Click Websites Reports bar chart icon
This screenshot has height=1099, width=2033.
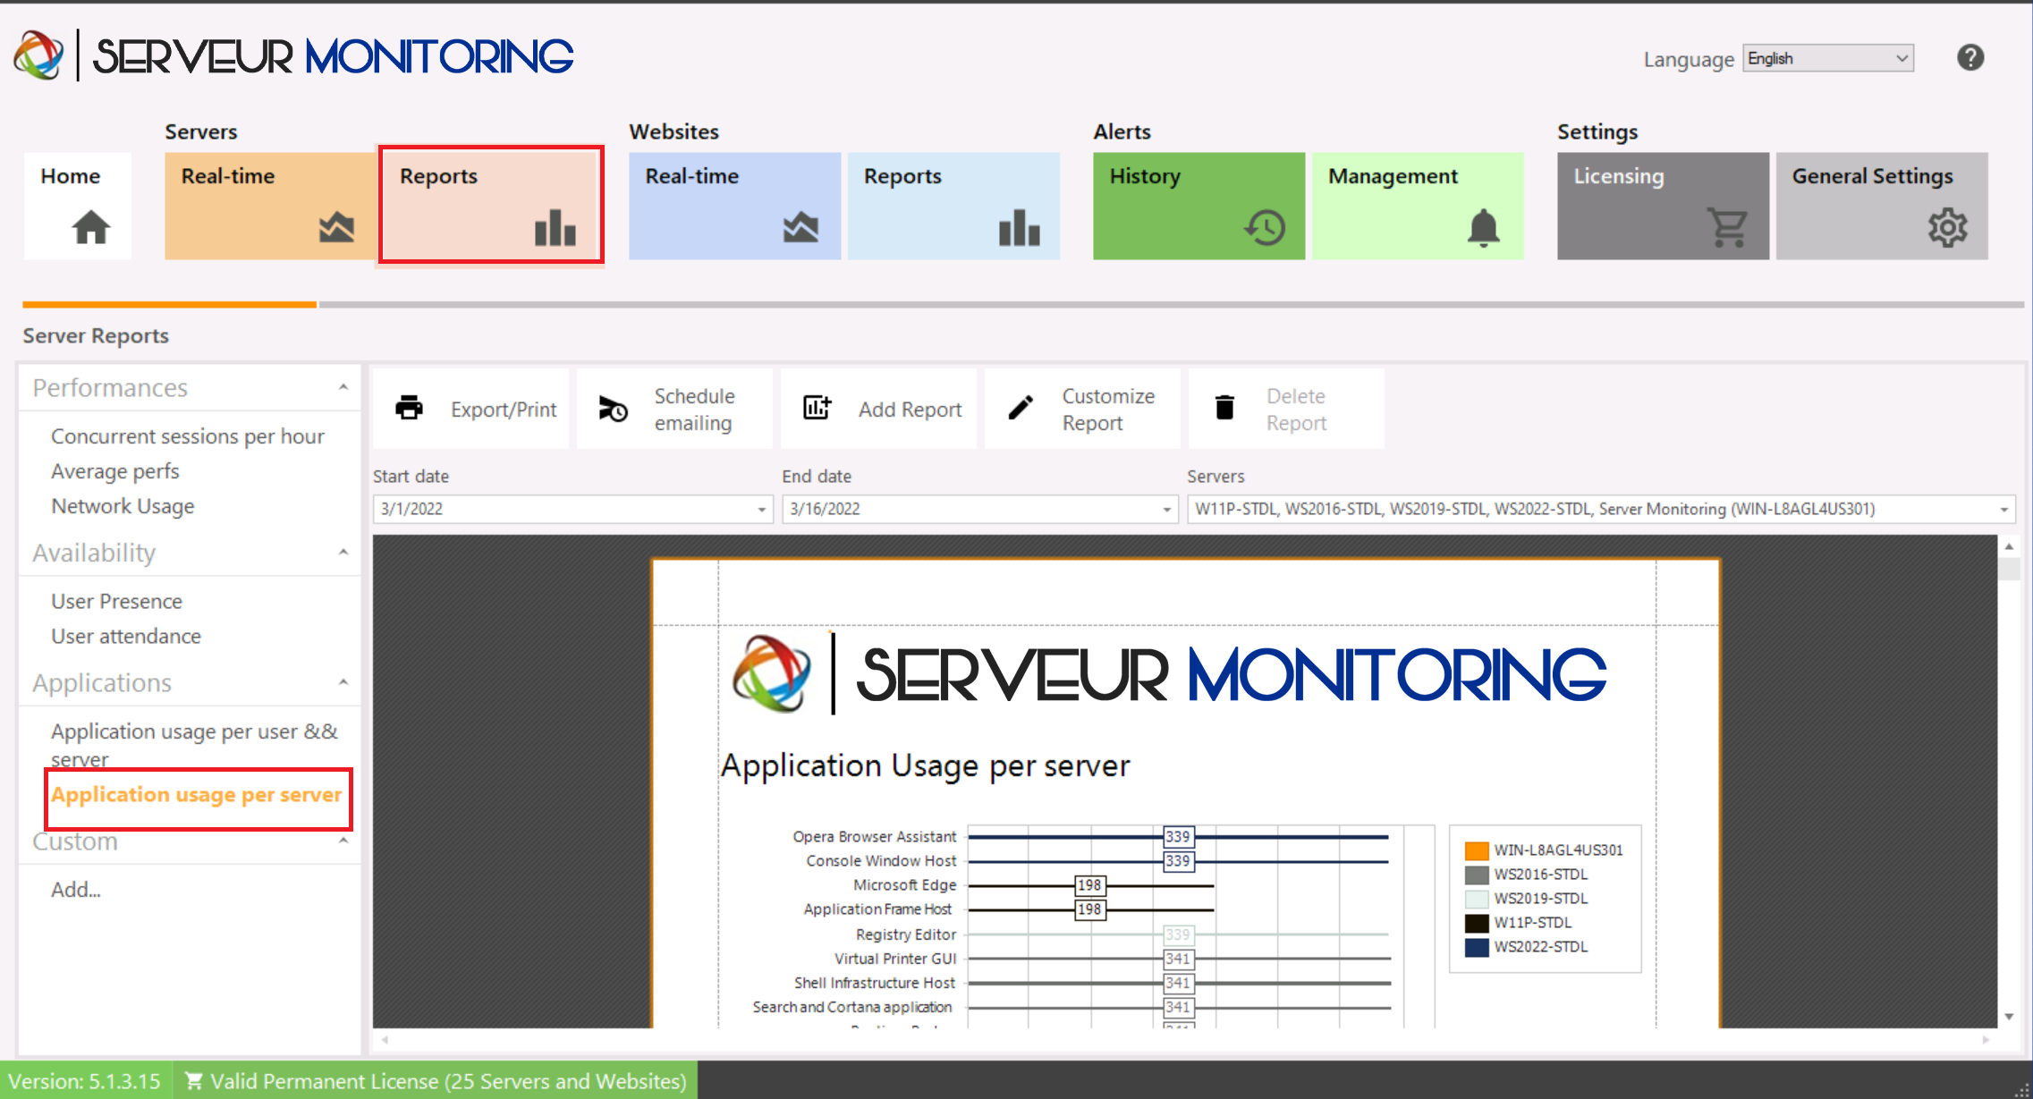[x=1019, y=227]
